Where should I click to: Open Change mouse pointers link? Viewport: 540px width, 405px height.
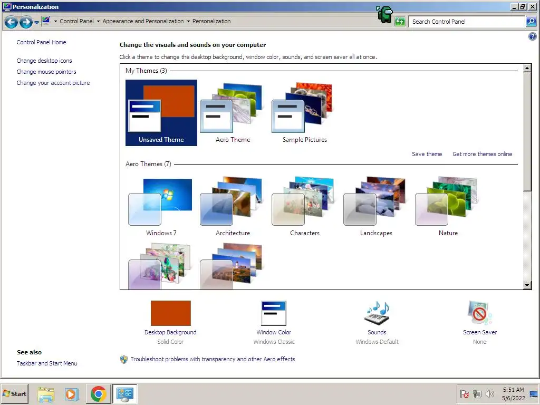(x=46, y=72)
